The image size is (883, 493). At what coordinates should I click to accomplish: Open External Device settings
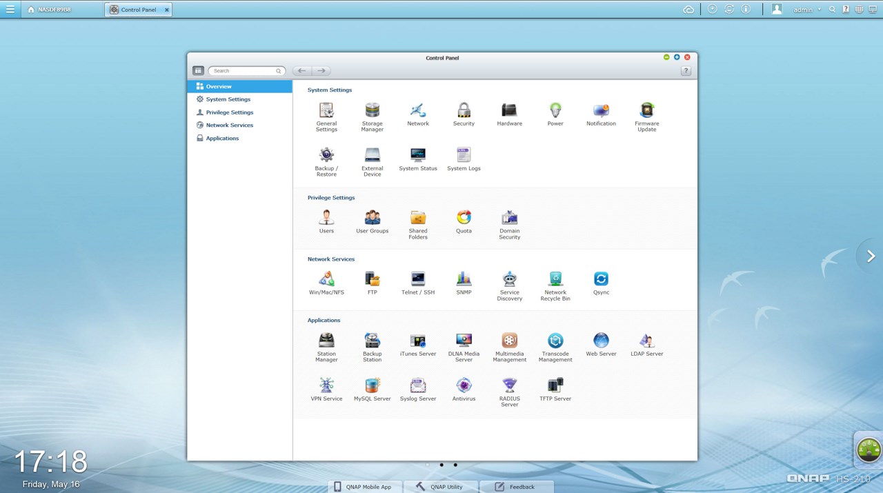click(x=373, y=161)
